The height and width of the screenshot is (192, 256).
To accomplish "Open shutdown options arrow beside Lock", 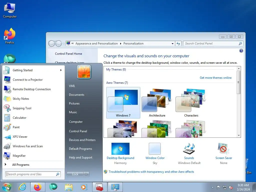I will [x=86, y=174].
